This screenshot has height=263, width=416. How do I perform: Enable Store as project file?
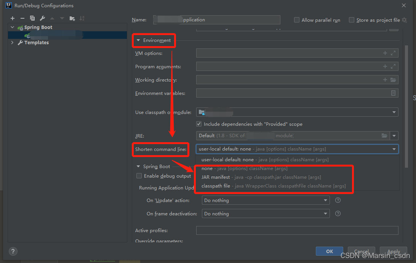[x=352, y=20]
